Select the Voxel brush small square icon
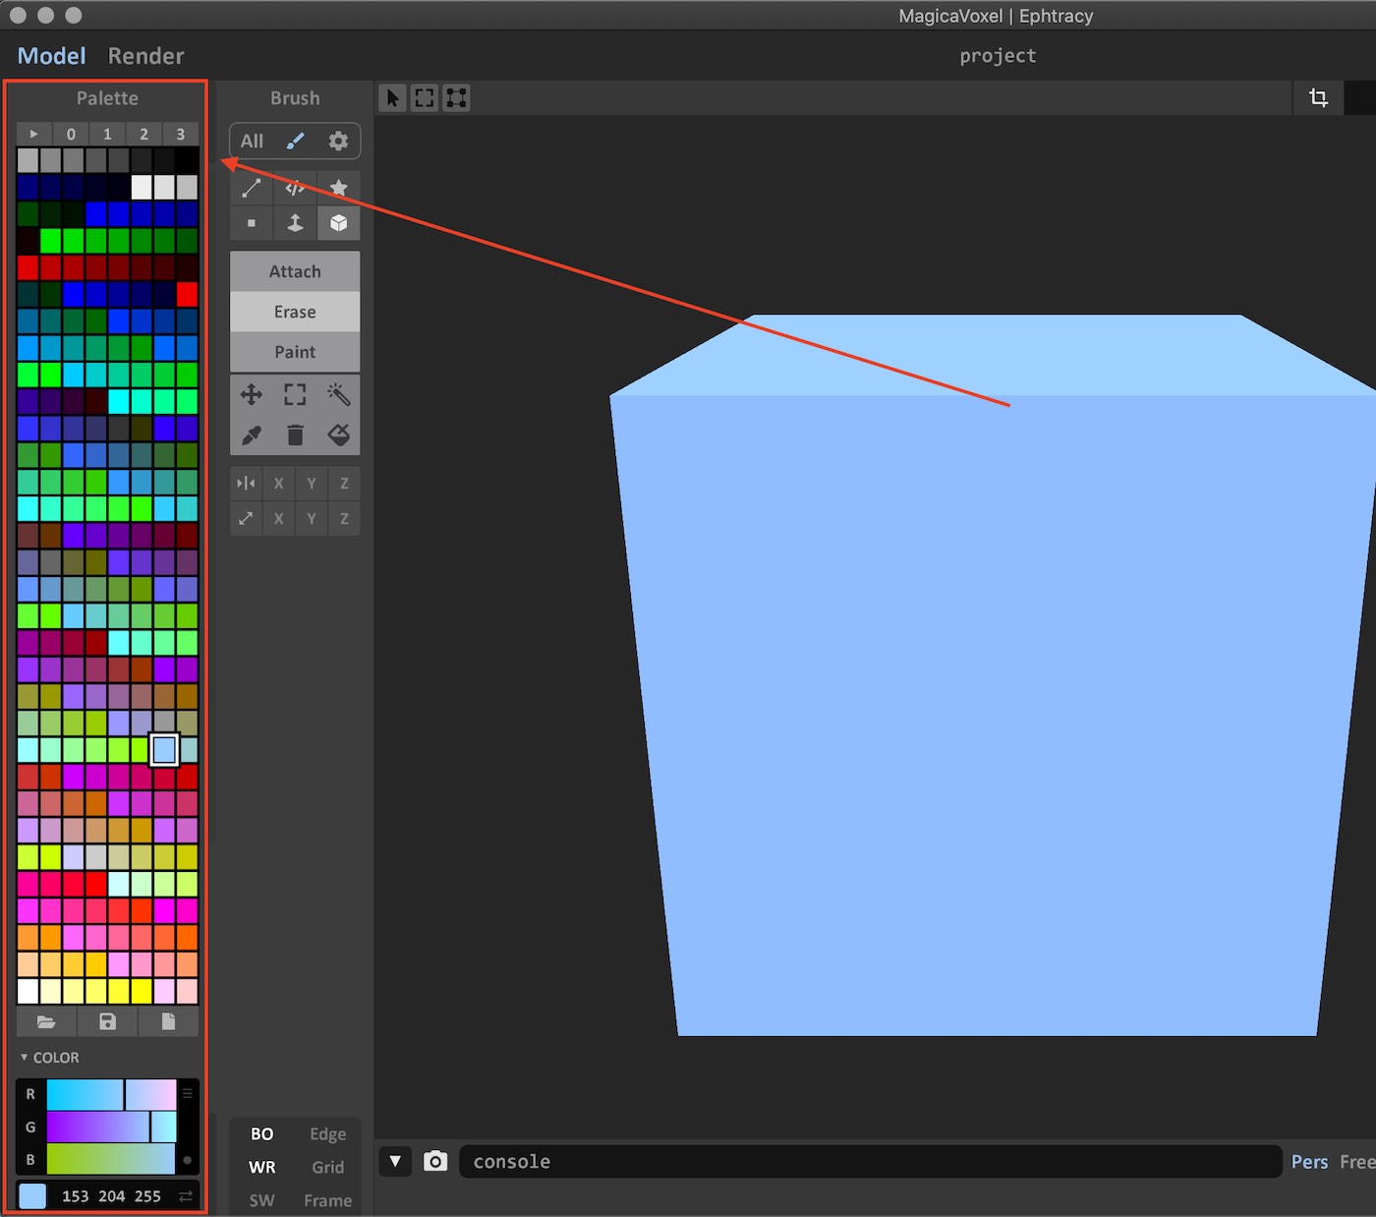 pos(252,223)
